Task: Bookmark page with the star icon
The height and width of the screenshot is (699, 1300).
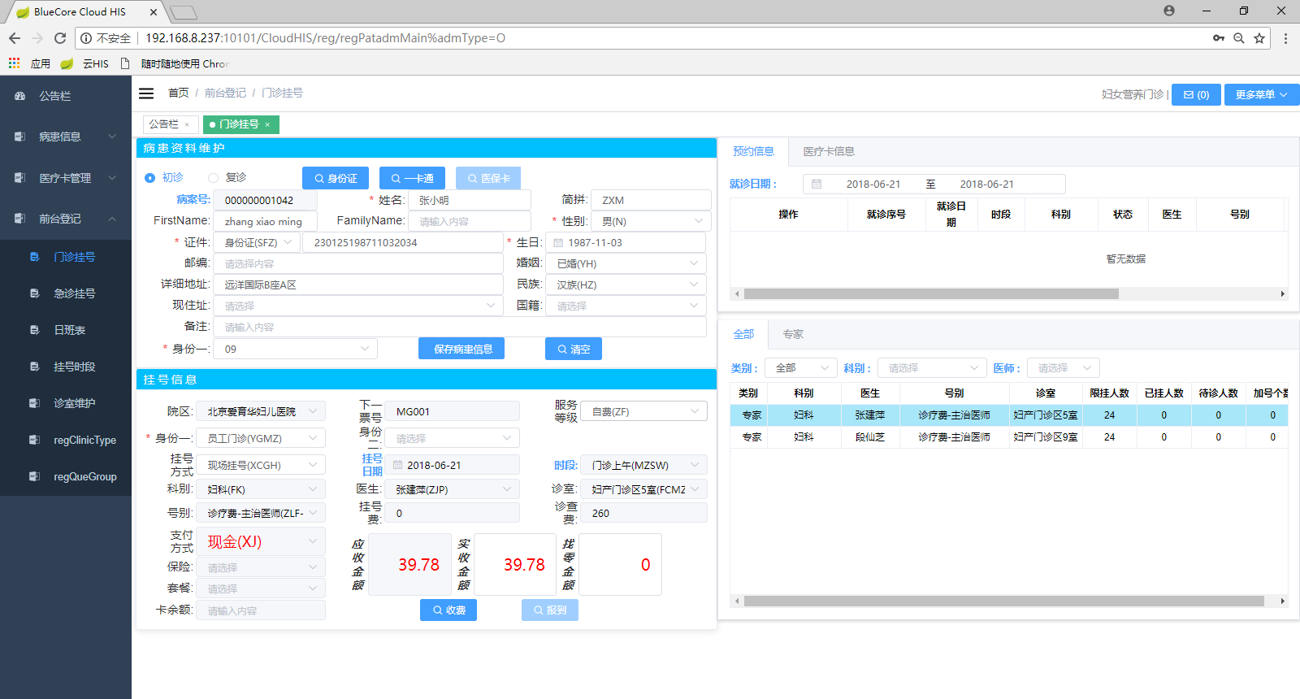Action: point(1259,38)
